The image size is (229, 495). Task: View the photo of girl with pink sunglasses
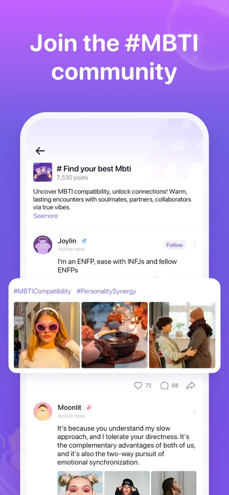pyautogui.click(x=47, y=335)
